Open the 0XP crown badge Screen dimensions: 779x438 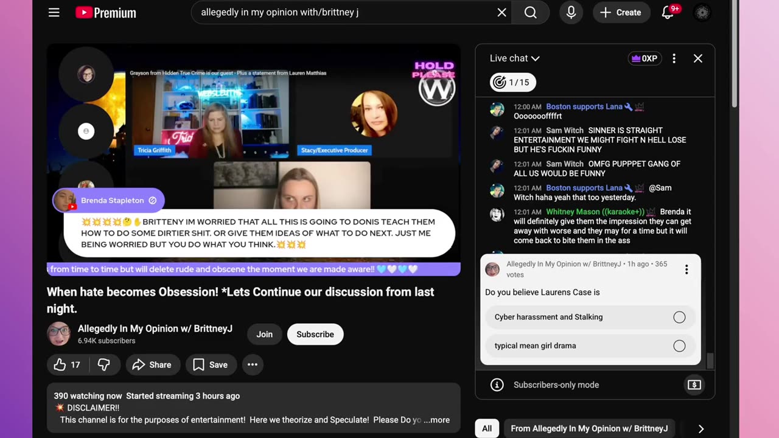[x=645, y=58]
